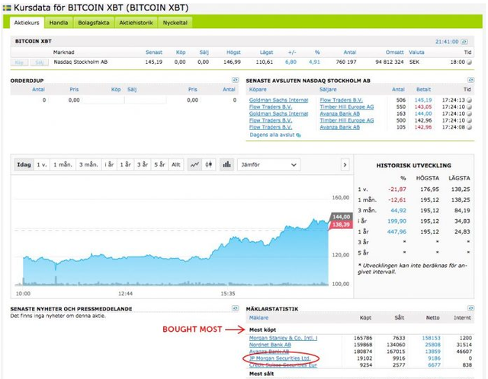The image size is (488, 379).
Task: Click time icon beside 17:24:08
Action: click(x=470, y=127)
